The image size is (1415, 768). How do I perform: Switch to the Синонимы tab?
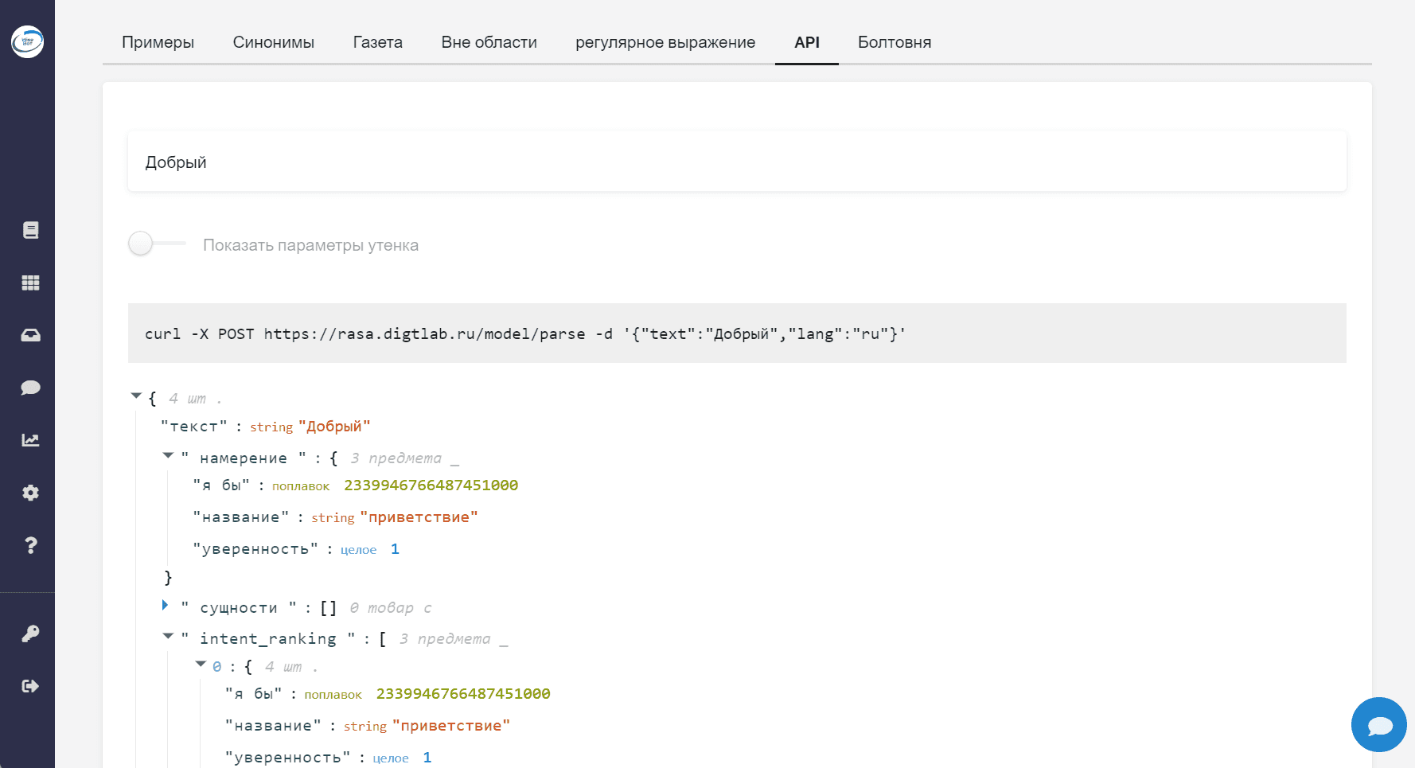[274, 42]
